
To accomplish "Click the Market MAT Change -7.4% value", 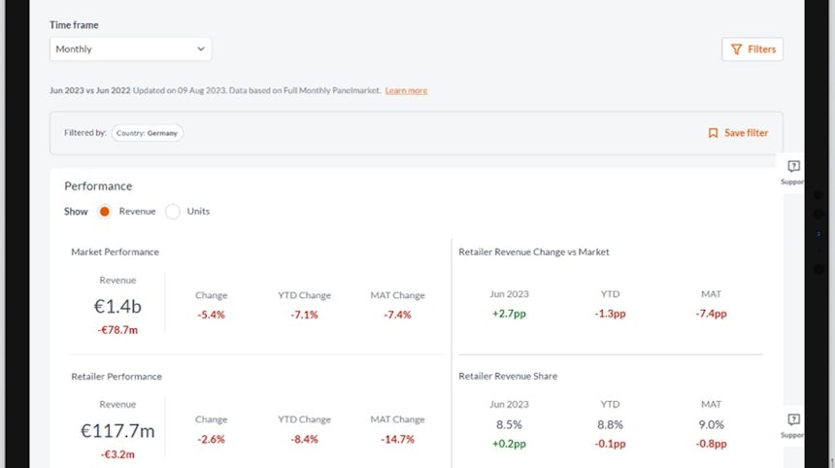I will 397,315.
